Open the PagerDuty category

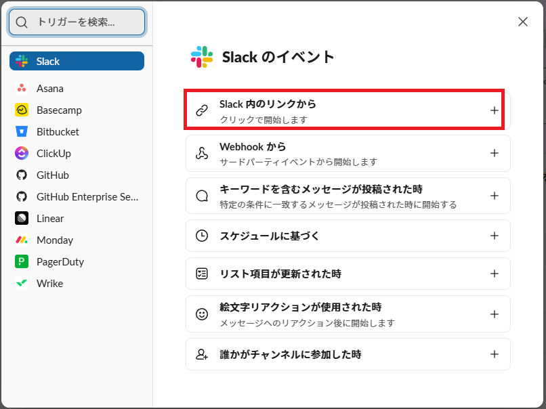(77, 261)
